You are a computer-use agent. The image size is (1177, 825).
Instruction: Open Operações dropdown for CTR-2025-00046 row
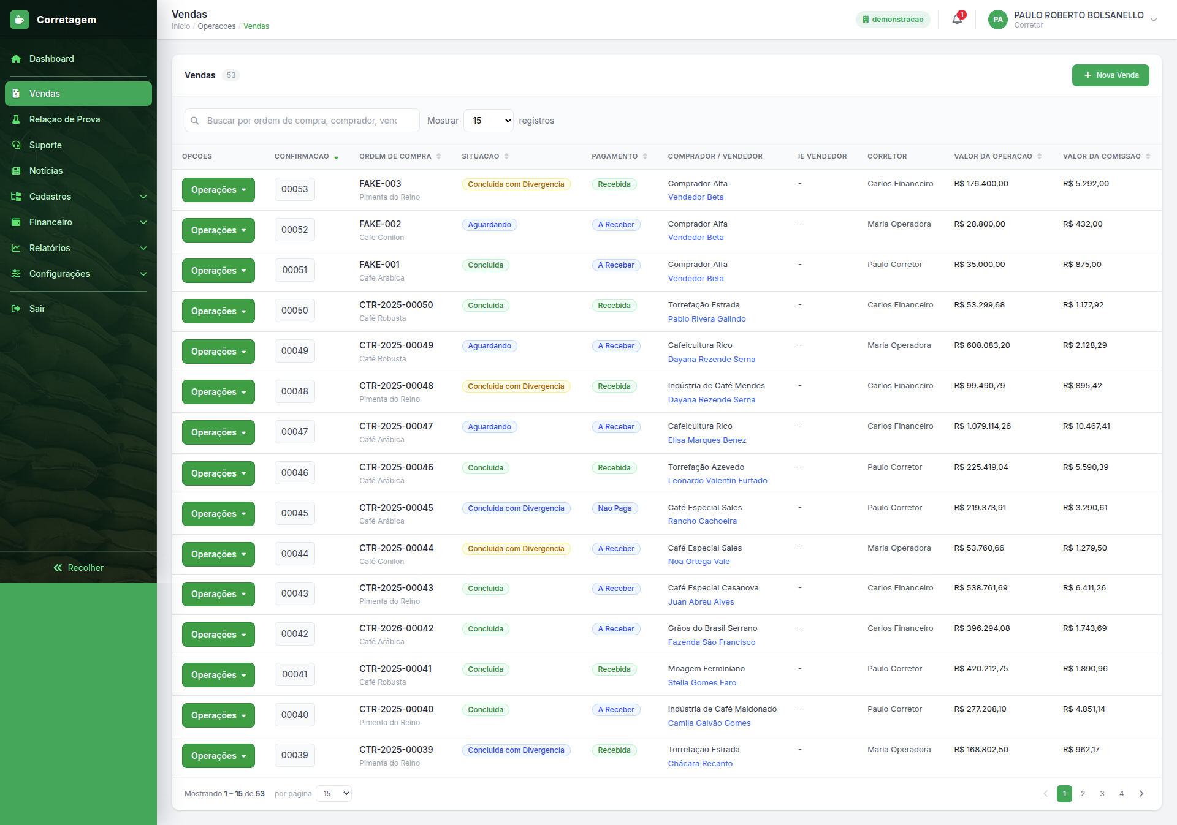tap(218, 473)
